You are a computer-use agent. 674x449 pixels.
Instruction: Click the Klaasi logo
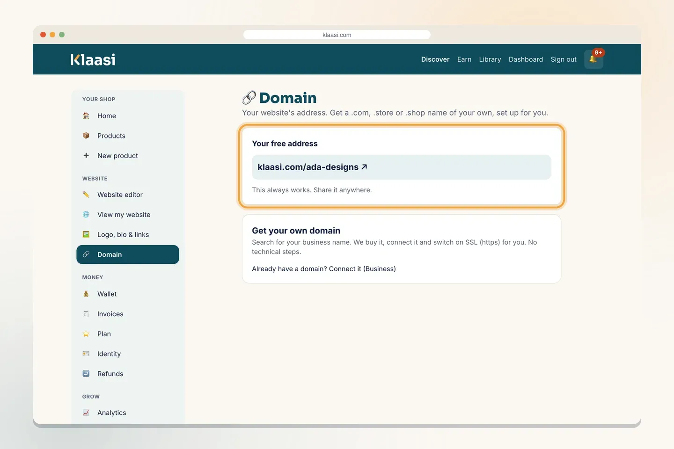pos(93,59)
